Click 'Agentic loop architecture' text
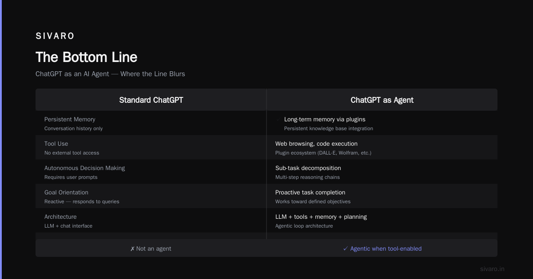Screen dimensions: 533x279 pyautogui.click(x=304, y=226)
